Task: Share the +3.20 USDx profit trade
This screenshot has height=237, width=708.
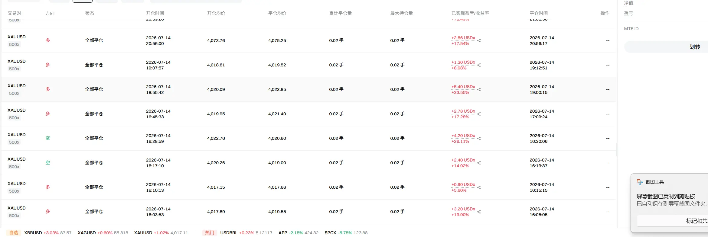Action: (479, 212)
